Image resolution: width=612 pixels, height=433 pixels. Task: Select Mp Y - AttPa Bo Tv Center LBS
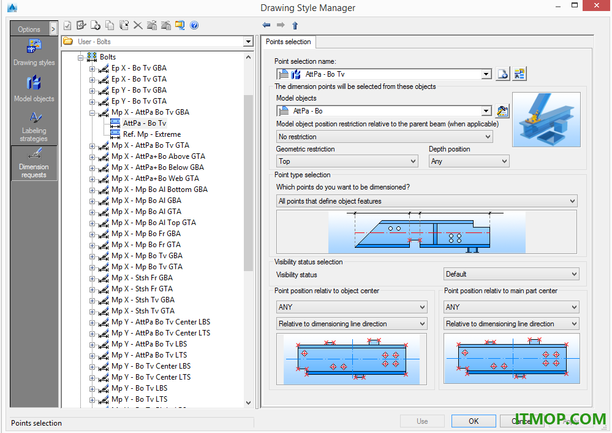pos(161,321)
